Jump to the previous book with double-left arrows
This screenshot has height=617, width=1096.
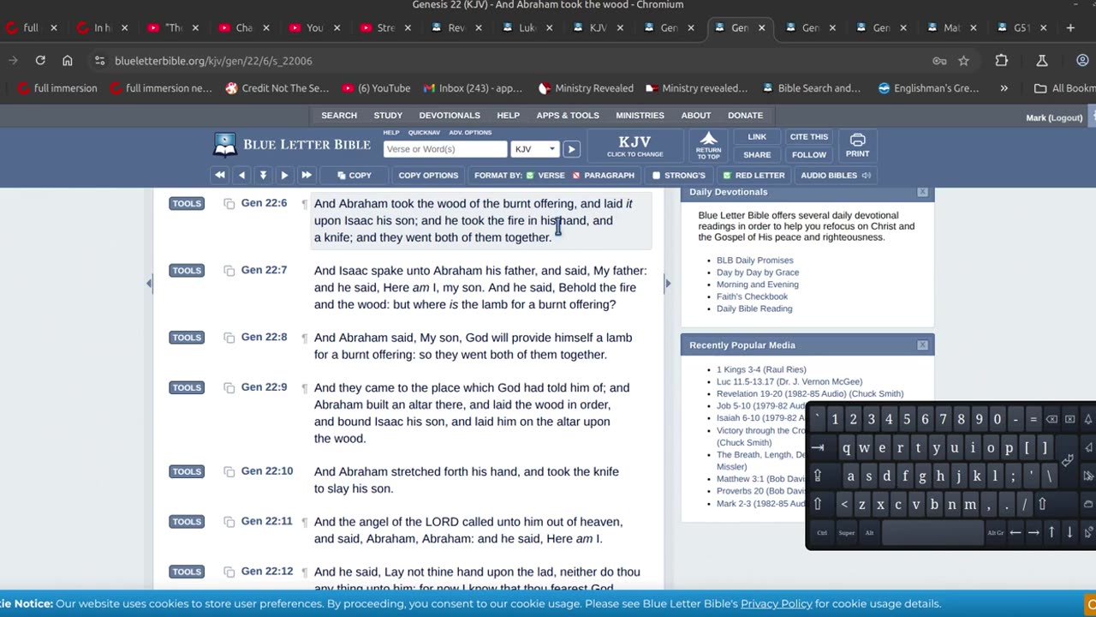coord(220,175)
